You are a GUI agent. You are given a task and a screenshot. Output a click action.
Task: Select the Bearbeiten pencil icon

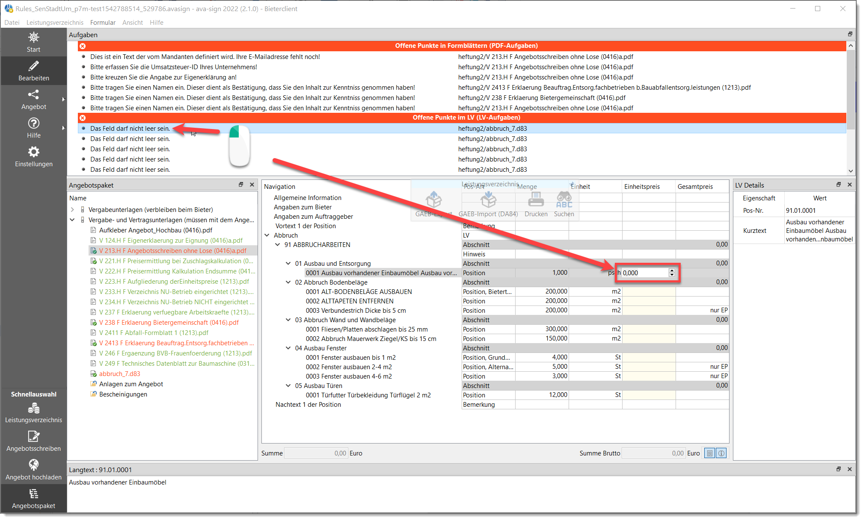pyautogui.click(x=33, y=66)
